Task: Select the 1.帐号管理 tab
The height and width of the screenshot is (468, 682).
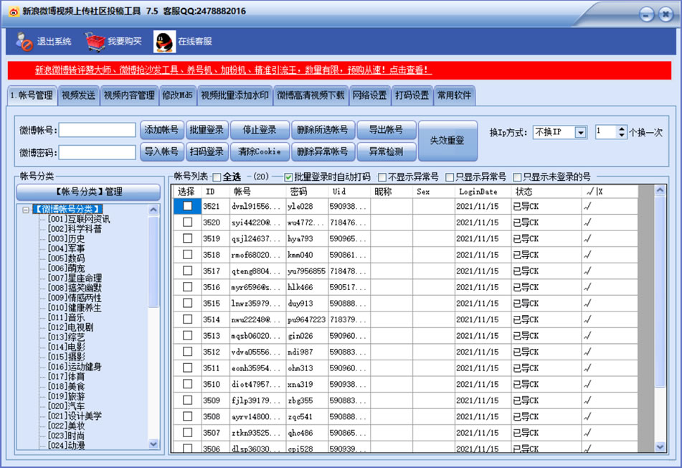Action: click(32, 95)
